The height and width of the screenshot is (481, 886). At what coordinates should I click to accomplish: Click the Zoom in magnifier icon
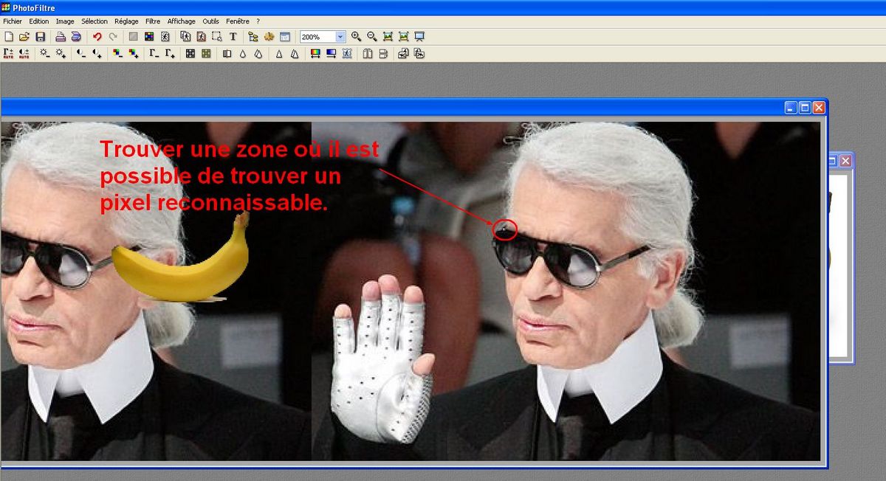(x=356, y=36)
